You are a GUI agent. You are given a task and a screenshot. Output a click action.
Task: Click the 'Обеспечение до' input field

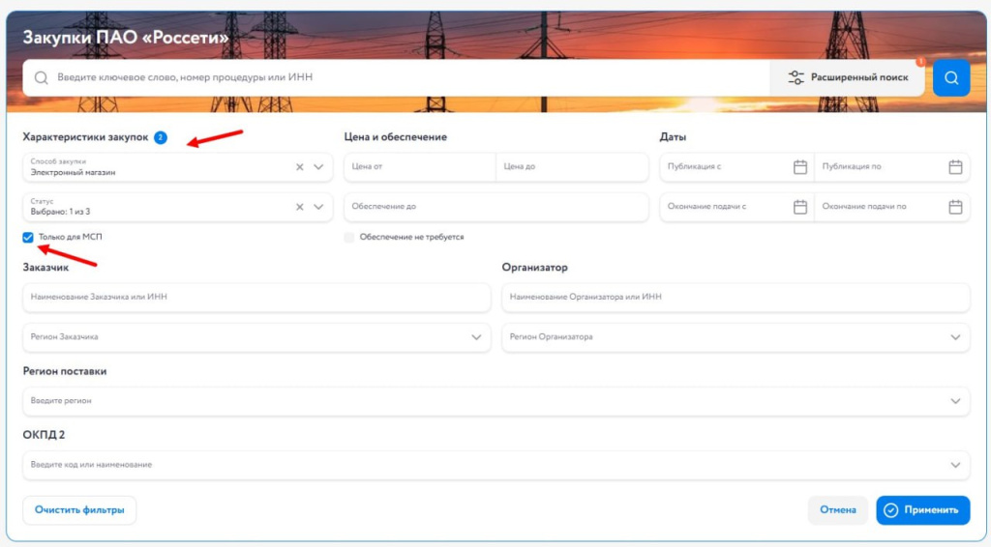click(x=496, y=207)
